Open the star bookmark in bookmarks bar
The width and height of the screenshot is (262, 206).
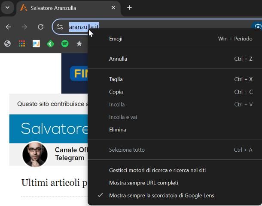[x=79, y=44]
